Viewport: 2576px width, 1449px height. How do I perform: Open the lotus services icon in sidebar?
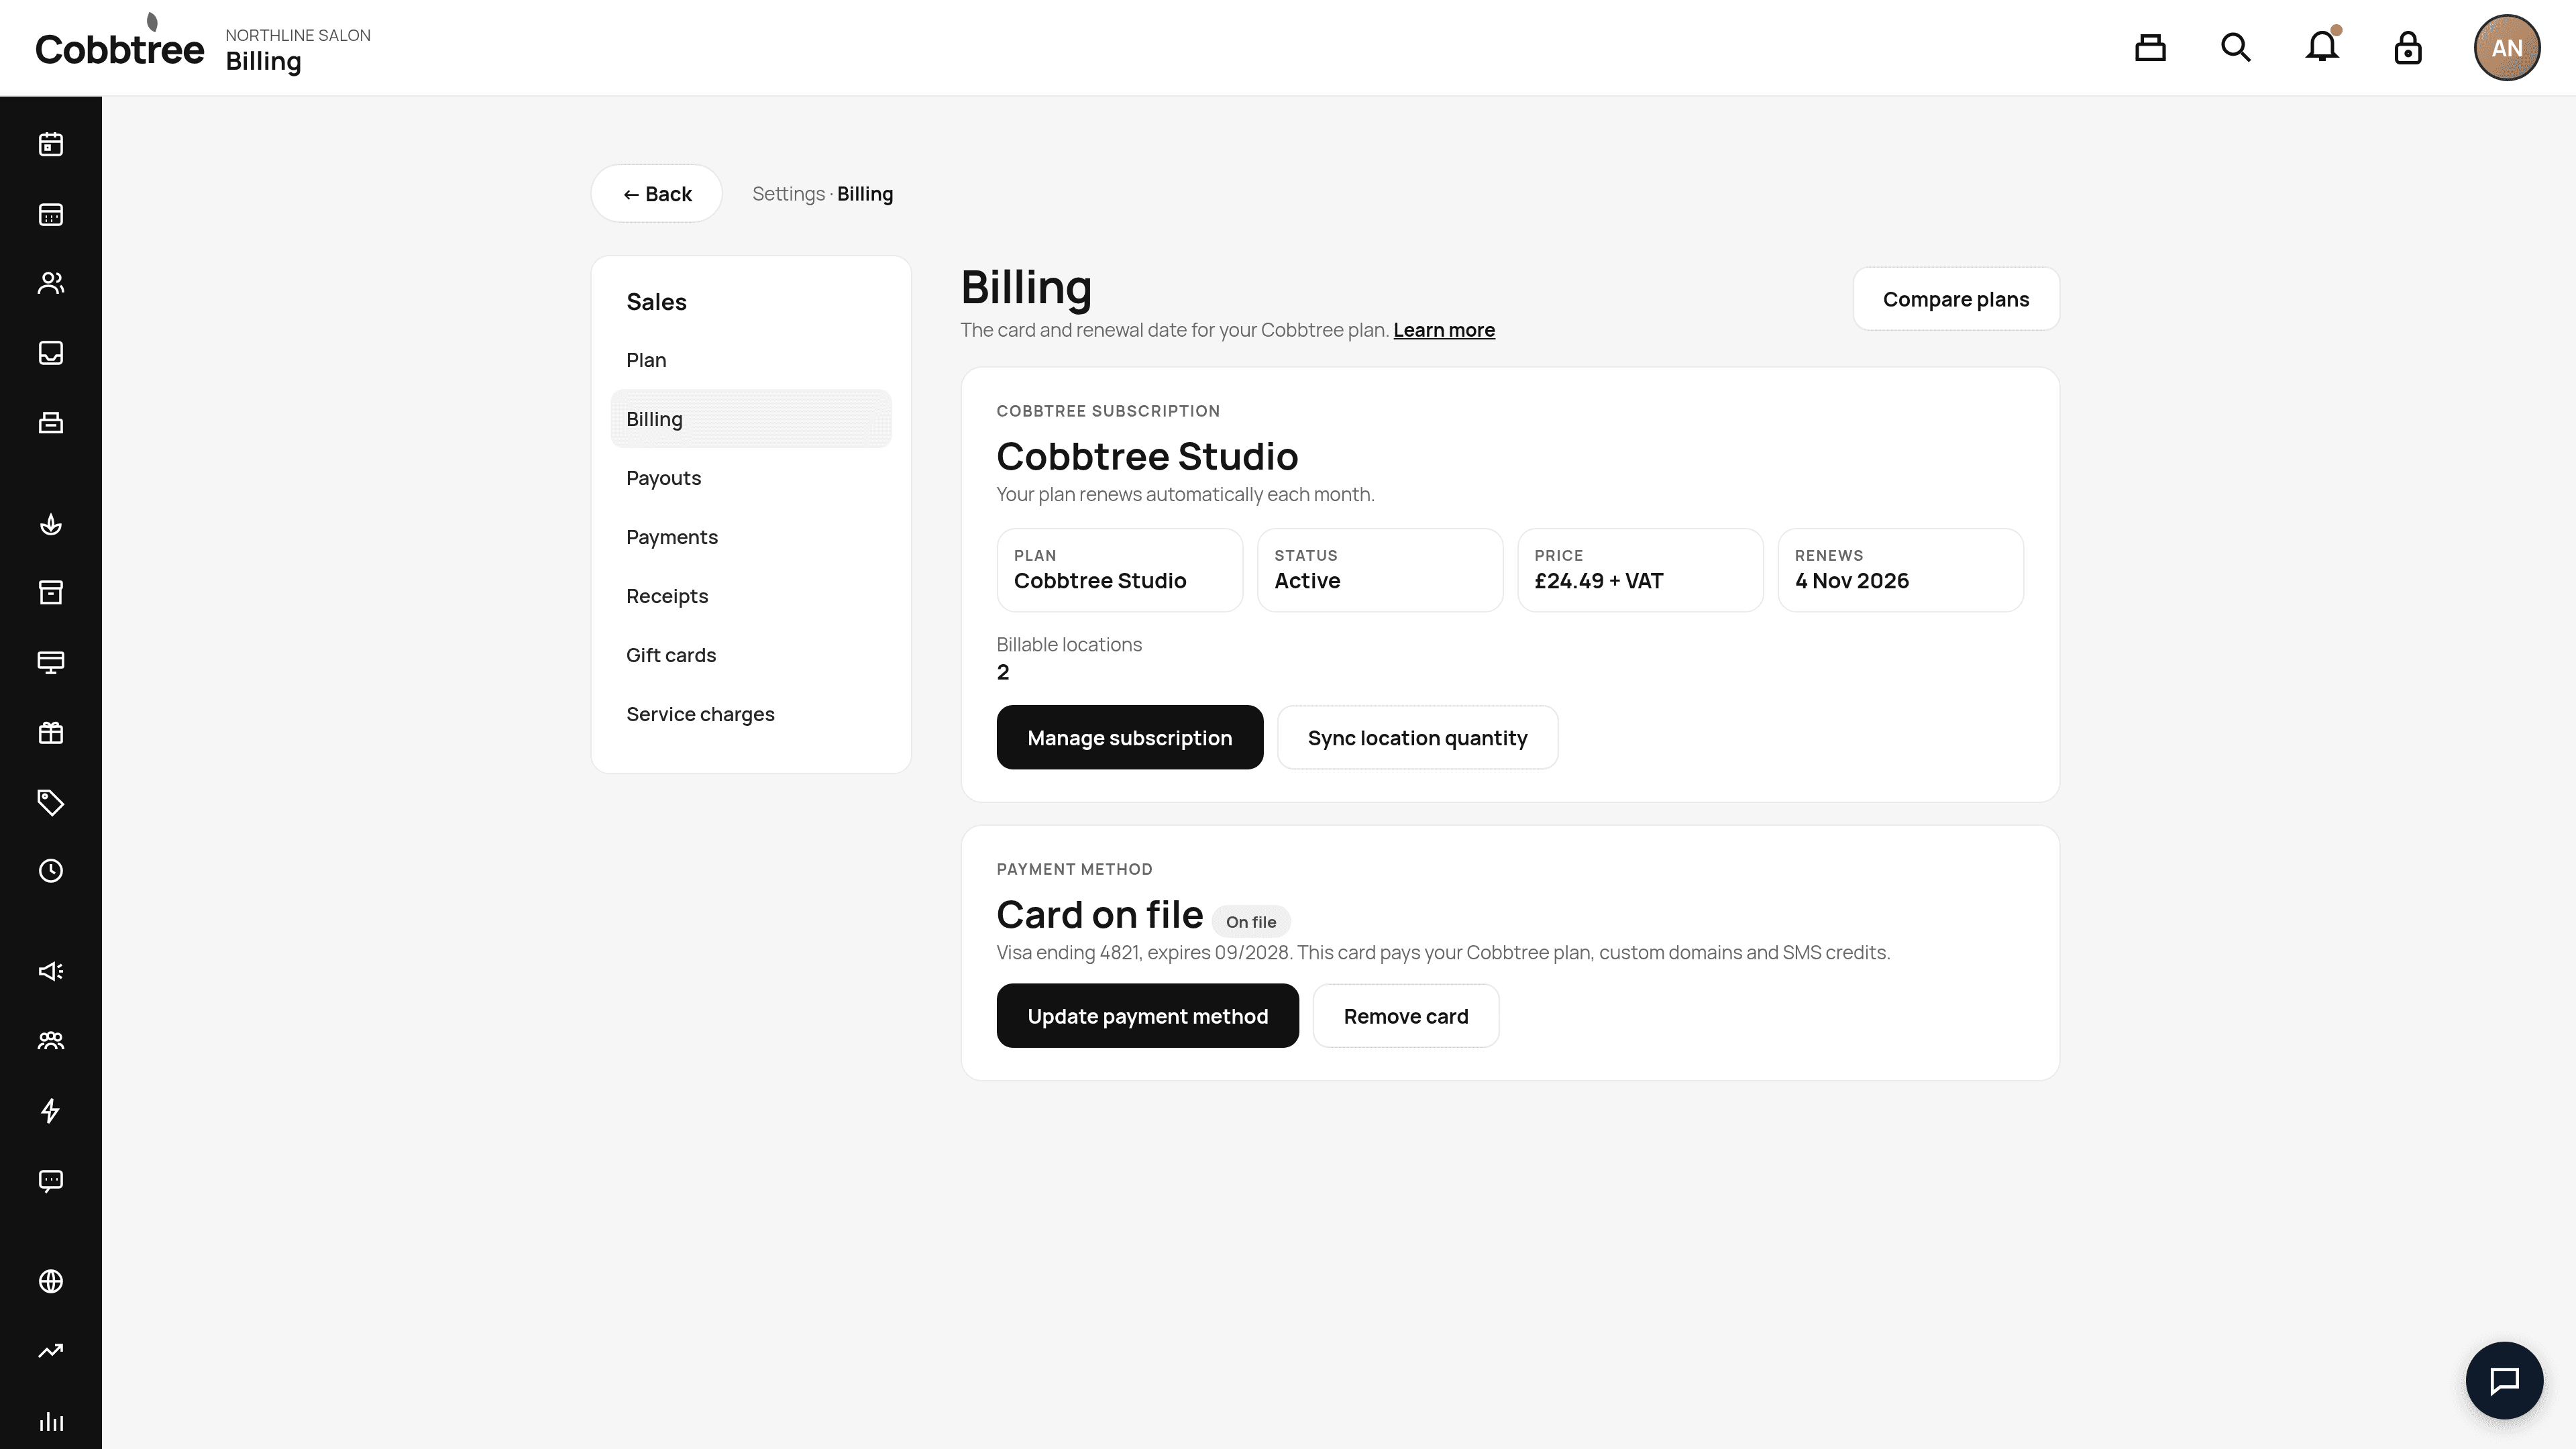(x=51, y=524)
